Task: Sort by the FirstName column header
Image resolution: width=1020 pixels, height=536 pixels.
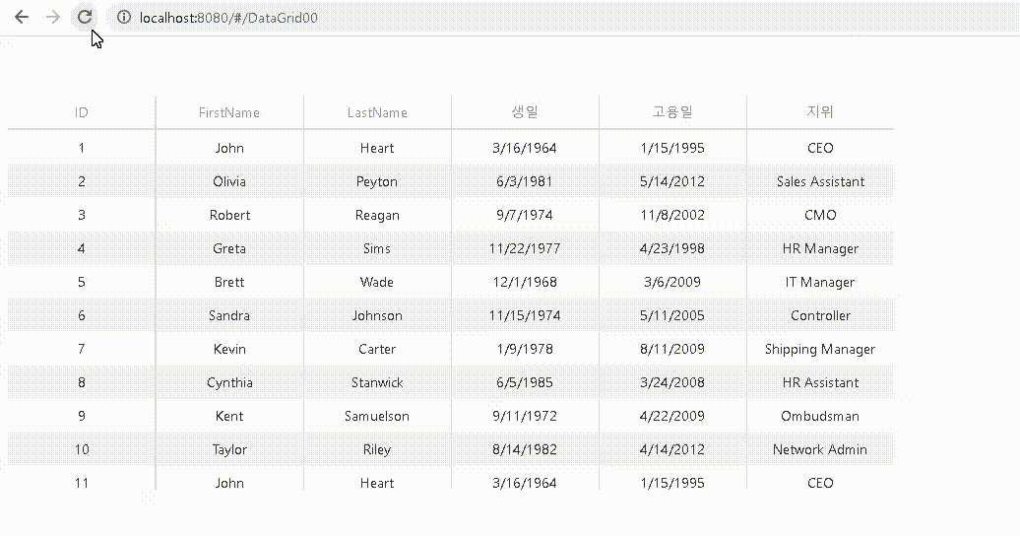Action: click(229, 112)
